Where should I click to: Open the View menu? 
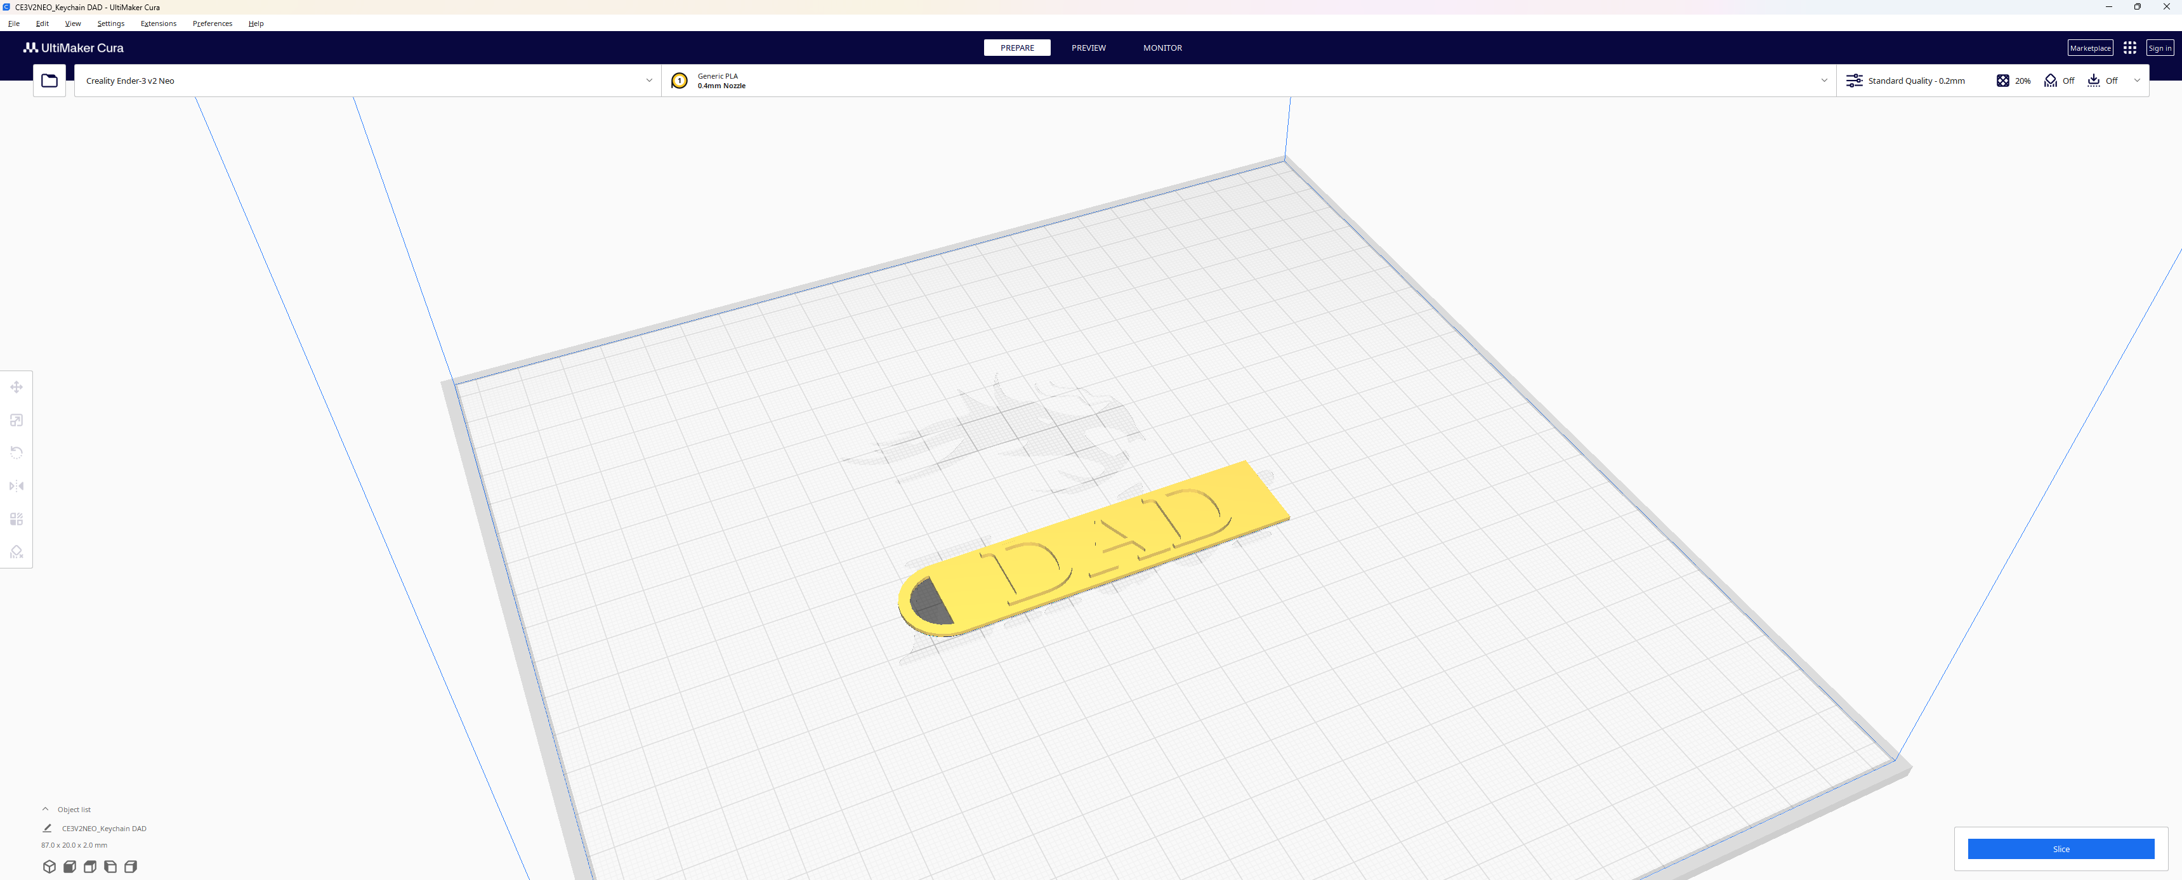tap(73, 23)
